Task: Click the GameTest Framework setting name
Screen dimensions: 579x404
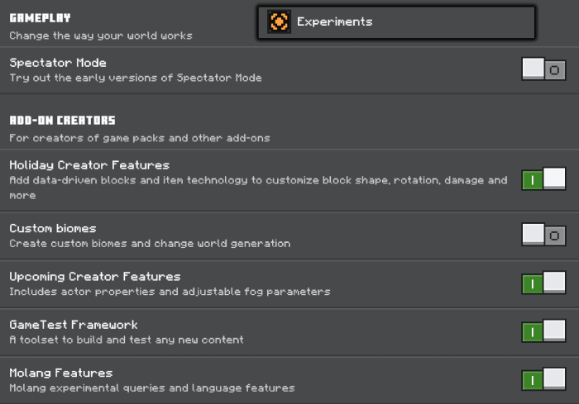Action: click(74, 325)
